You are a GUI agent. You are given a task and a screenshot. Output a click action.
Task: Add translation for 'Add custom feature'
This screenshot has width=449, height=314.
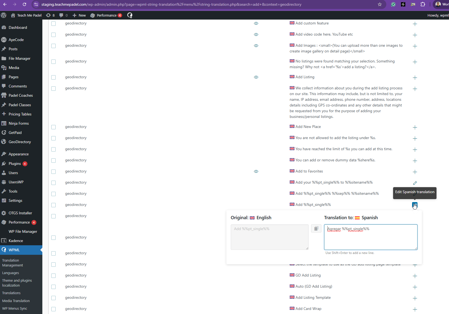tap(415, 24)
